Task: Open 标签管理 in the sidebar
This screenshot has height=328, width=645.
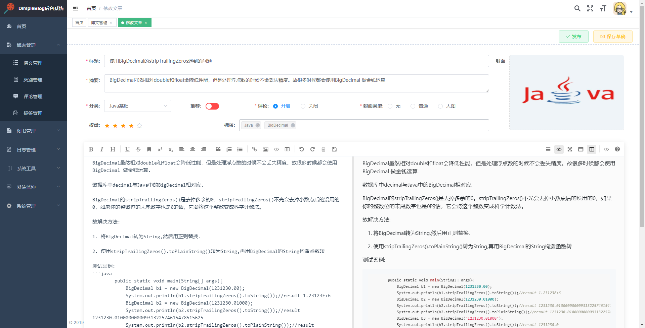Action: (x=34, y=113)
